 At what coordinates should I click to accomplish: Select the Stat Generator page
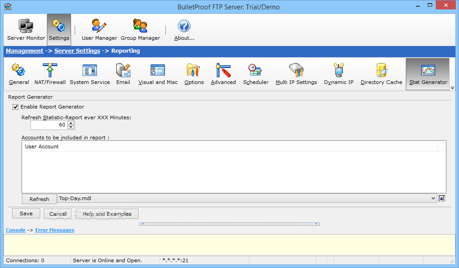428,74
